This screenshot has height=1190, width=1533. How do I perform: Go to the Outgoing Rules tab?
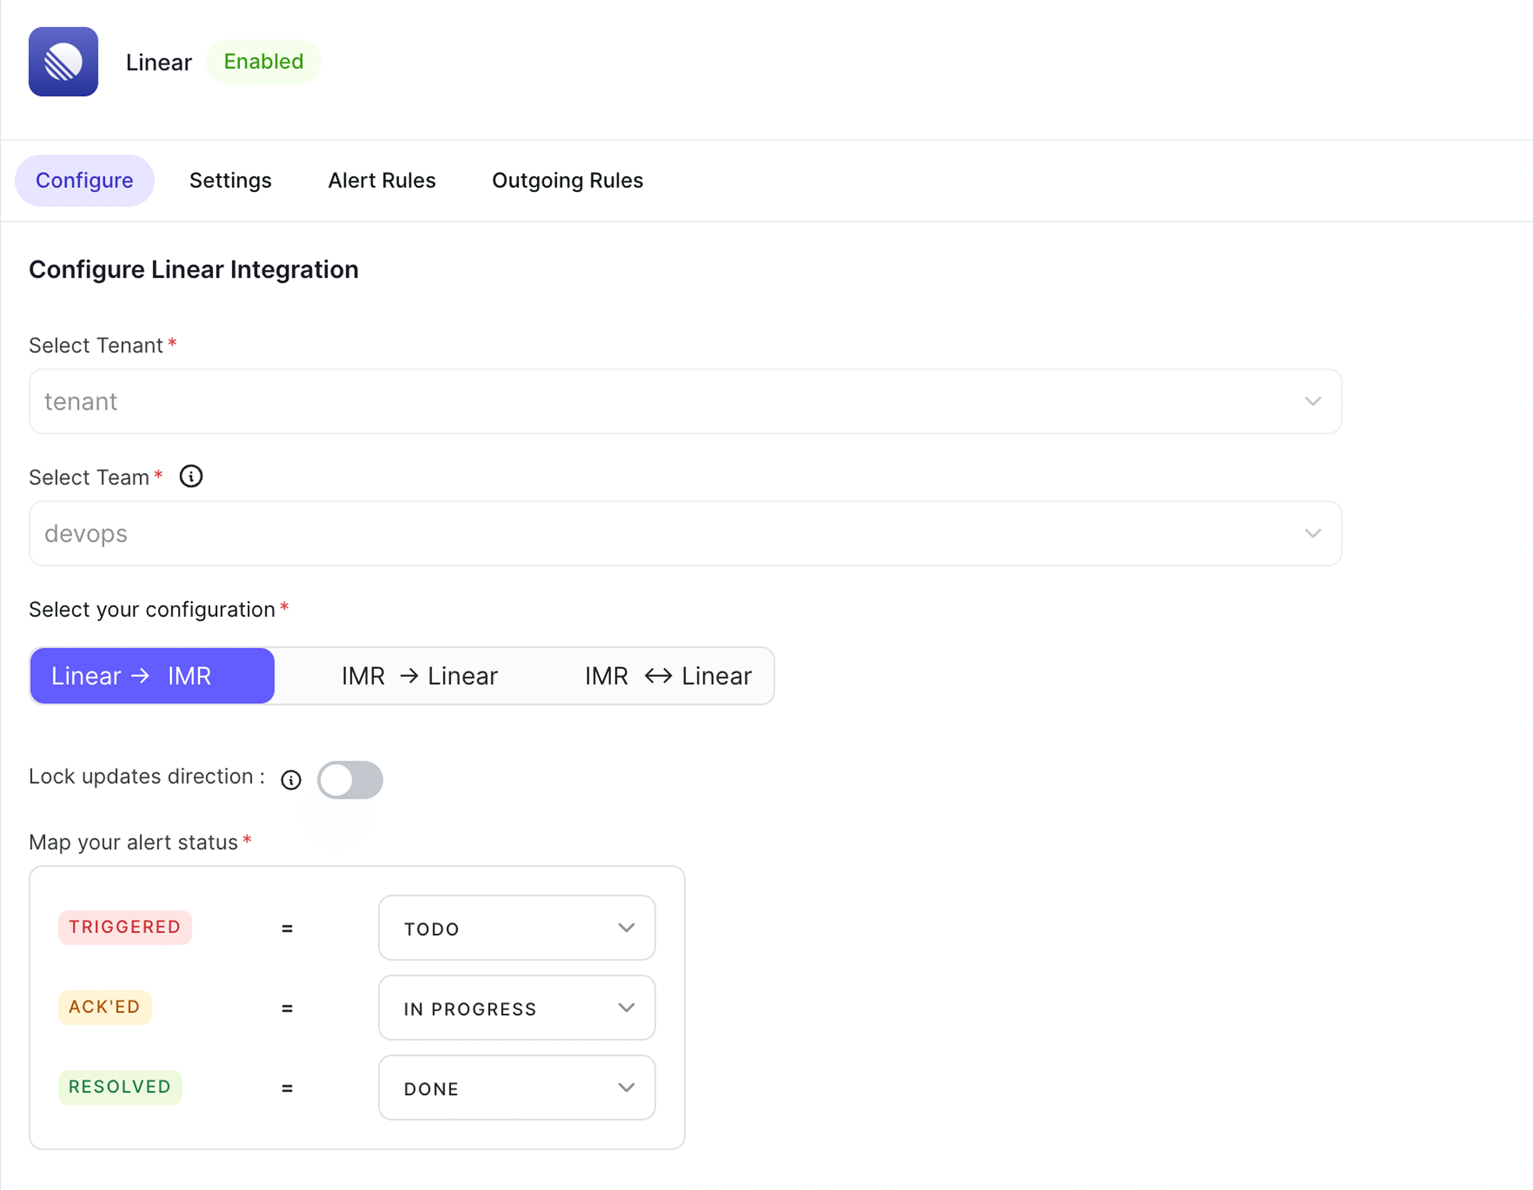(x=567, y=180)
